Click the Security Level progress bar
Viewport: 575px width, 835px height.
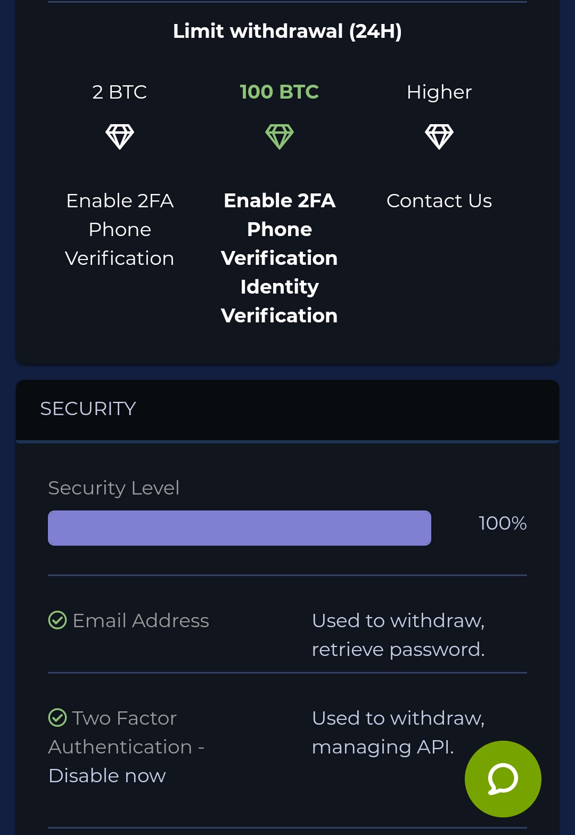[240, 528]
